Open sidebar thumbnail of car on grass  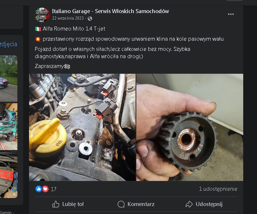pyautogui.click(x=8, y=78)
